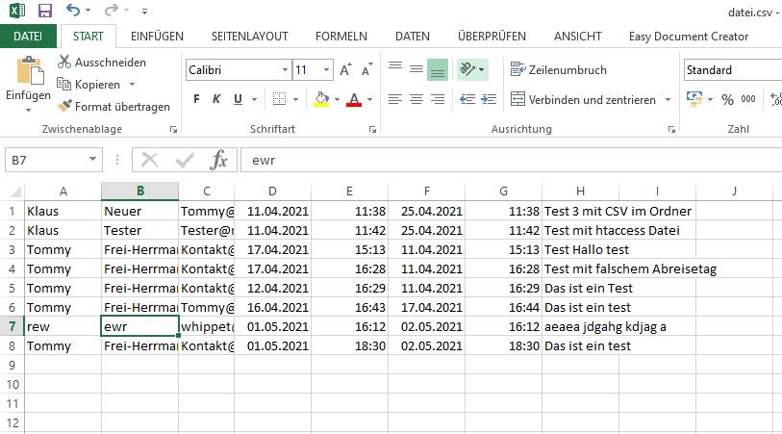Open the underline style dropdown arrow
The width and height of the screenshot is (782, 434).
254,100
